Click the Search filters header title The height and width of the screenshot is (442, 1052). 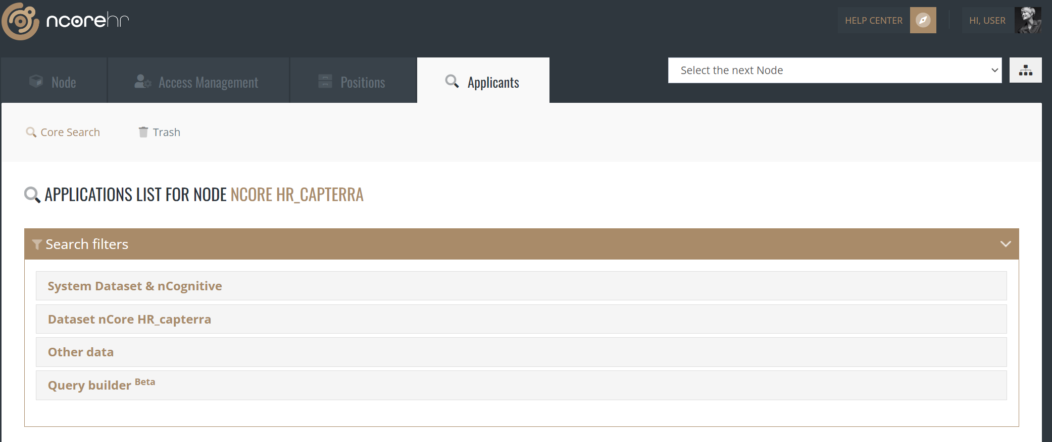87,244
